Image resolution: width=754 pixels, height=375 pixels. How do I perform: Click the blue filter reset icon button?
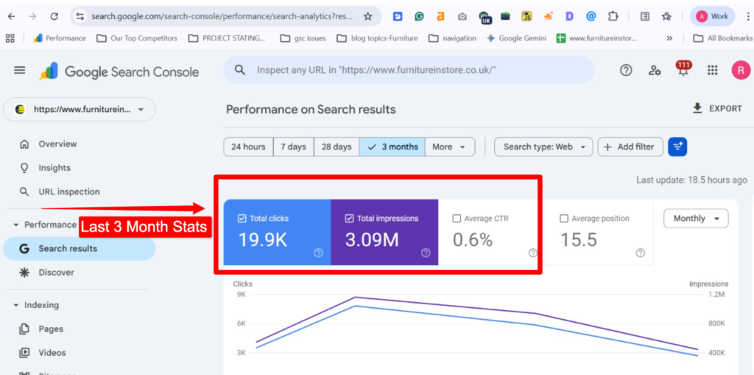pos(677,147)
